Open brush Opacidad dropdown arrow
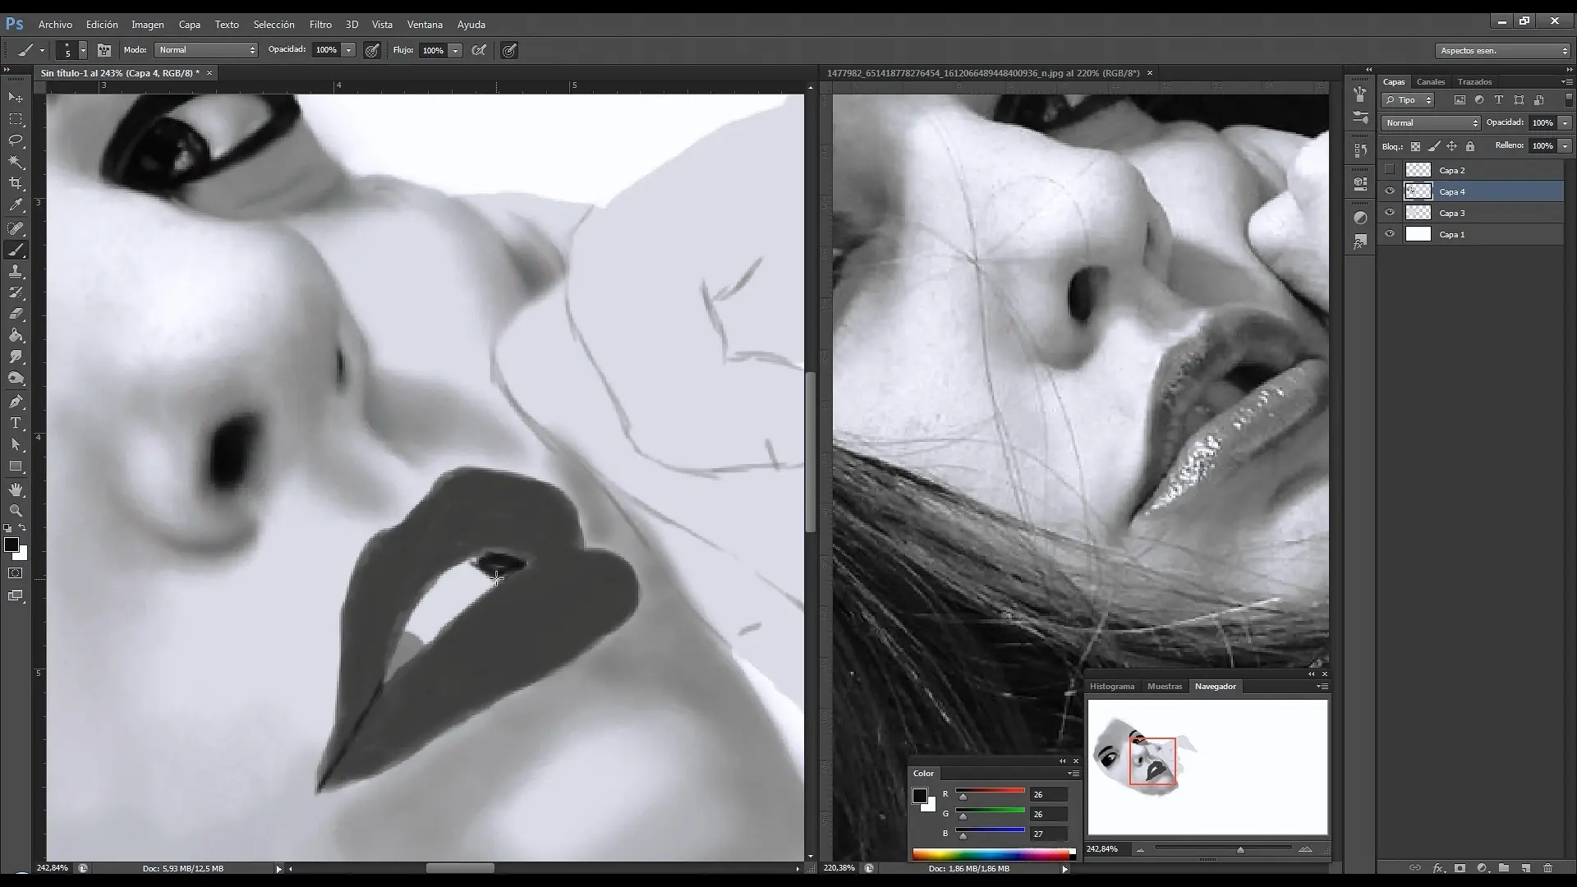Viewport: 1577px width, 887px height. [x=348, y=50]
